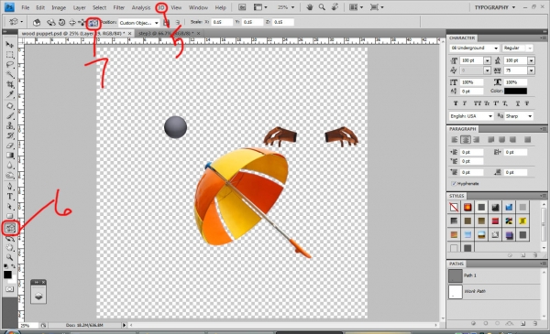
Task: Select the Dodge tool
Action: 9,175
